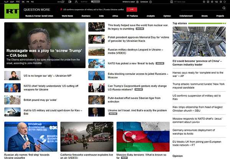Open World News section
The width and height of the screenshot is (230, 159).
[67, 16]
